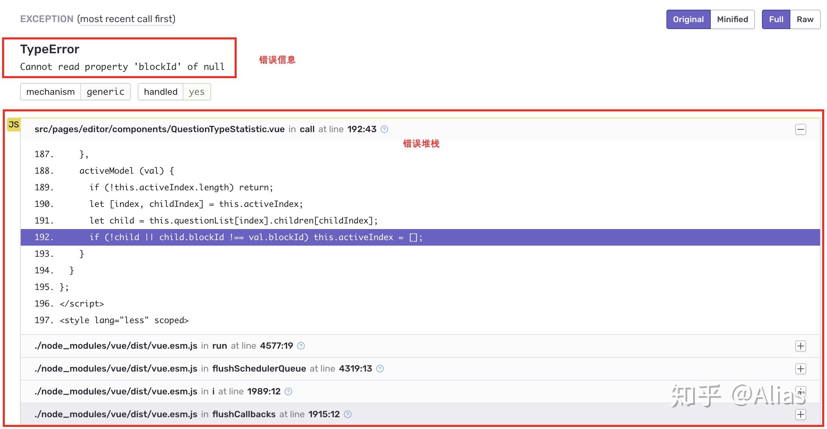Click help icon beside flushCallbacks line 1915:12
Image resolution: width=827 pixels, height=429 pixels.
[348, 414]
